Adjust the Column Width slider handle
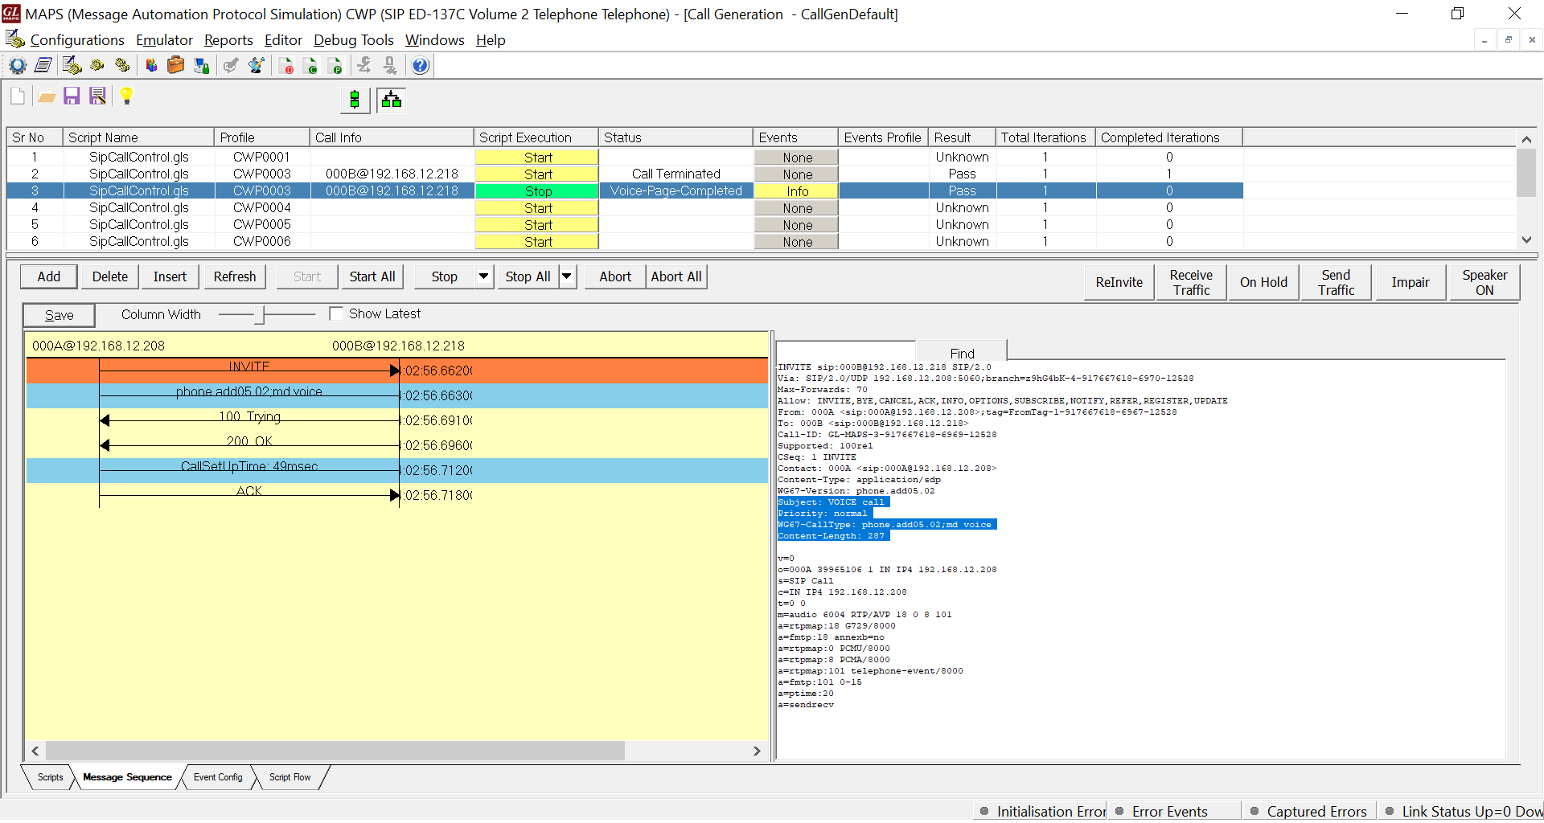Screen dimensions: 1544x823 tap(259, 314)
